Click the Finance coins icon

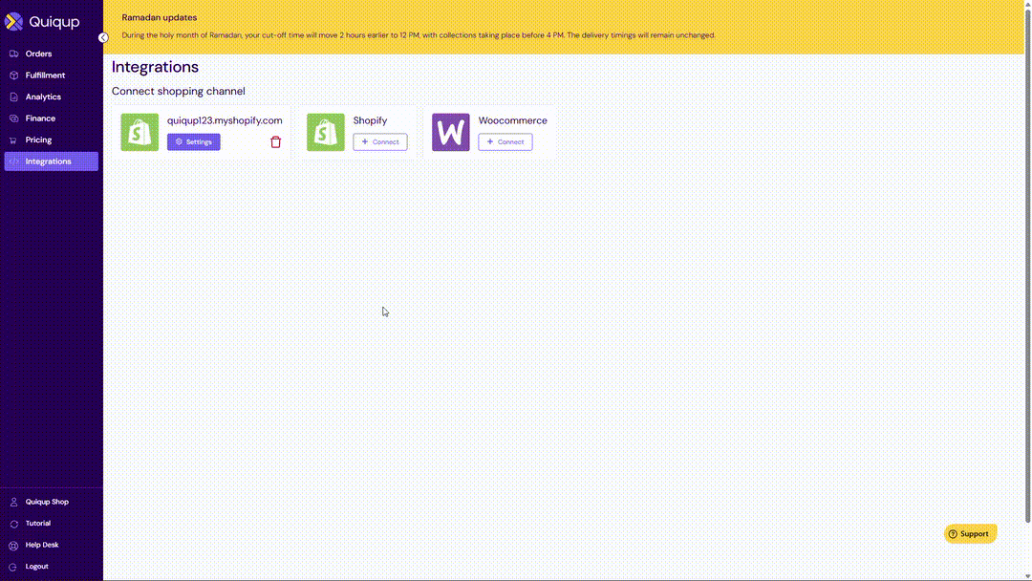(x=13, y=118)
